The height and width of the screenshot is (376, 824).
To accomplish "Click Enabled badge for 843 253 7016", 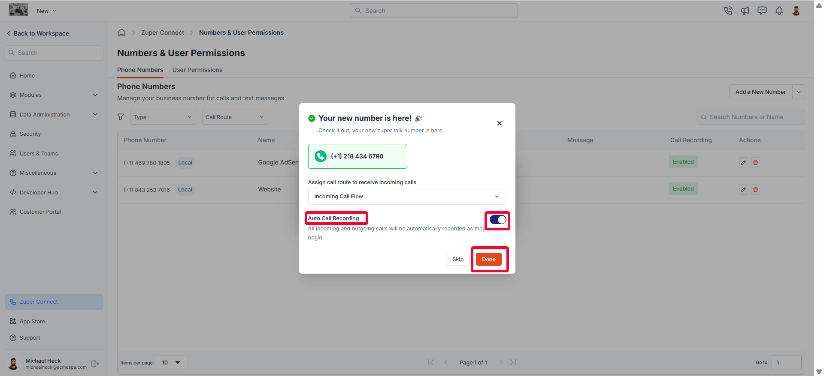I will (x=683, y=189).
